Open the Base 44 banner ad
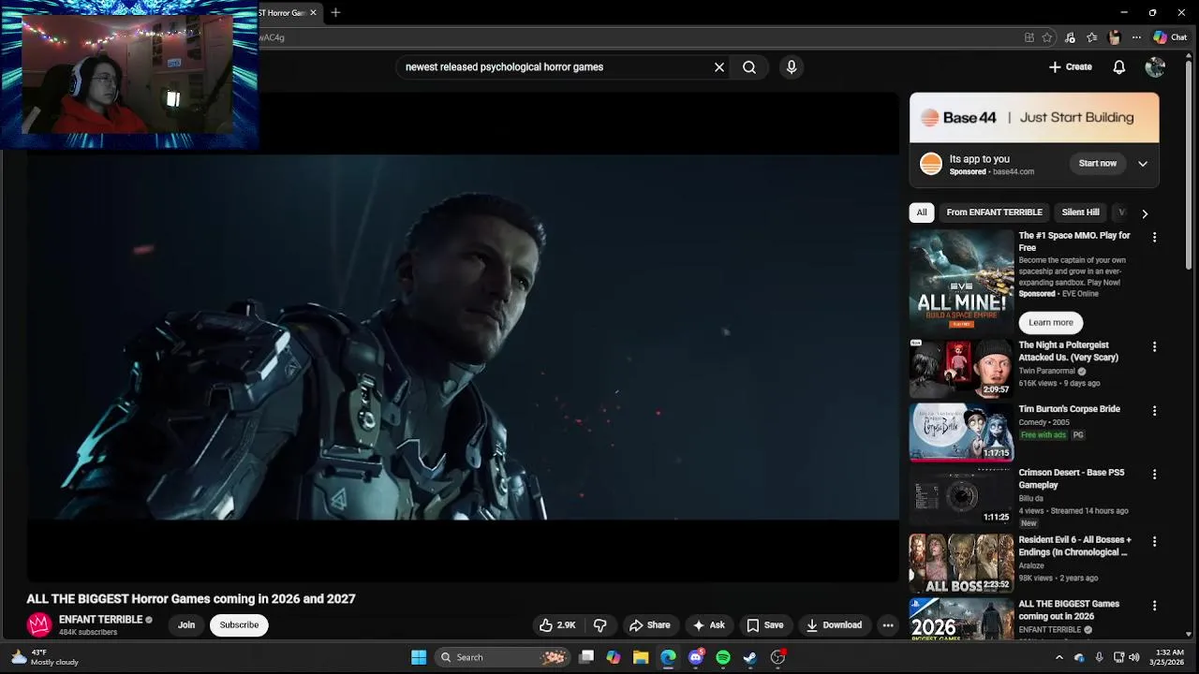Image resolution: width=1199 pixels, height=674 pixels. click(1034, 118)
